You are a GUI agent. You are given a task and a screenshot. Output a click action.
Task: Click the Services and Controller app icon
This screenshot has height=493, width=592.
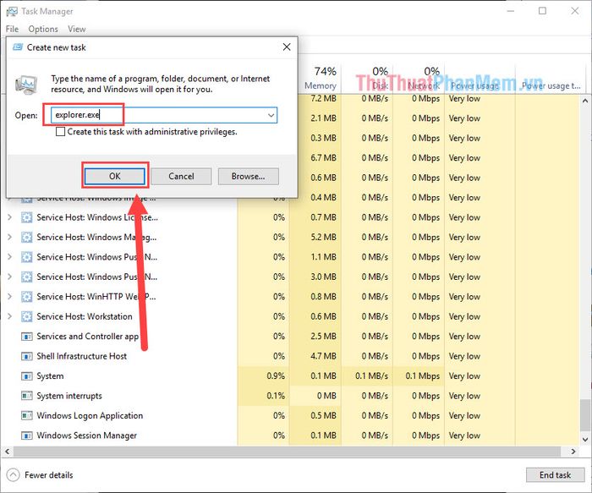point(26,337)
